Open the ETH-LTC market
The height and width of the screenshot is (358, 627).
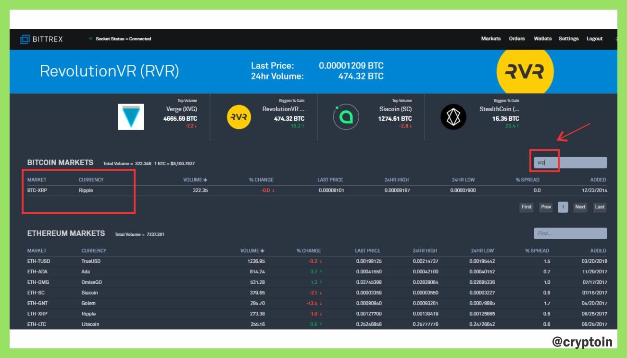tap(37, 325)
